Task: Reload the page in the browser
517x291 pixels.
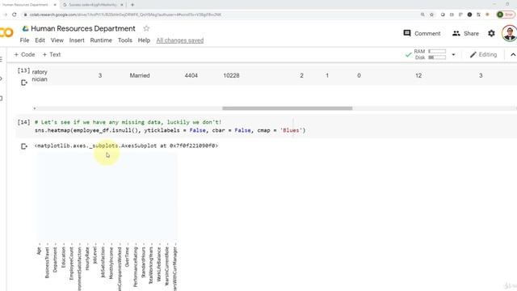Action: 15,15
